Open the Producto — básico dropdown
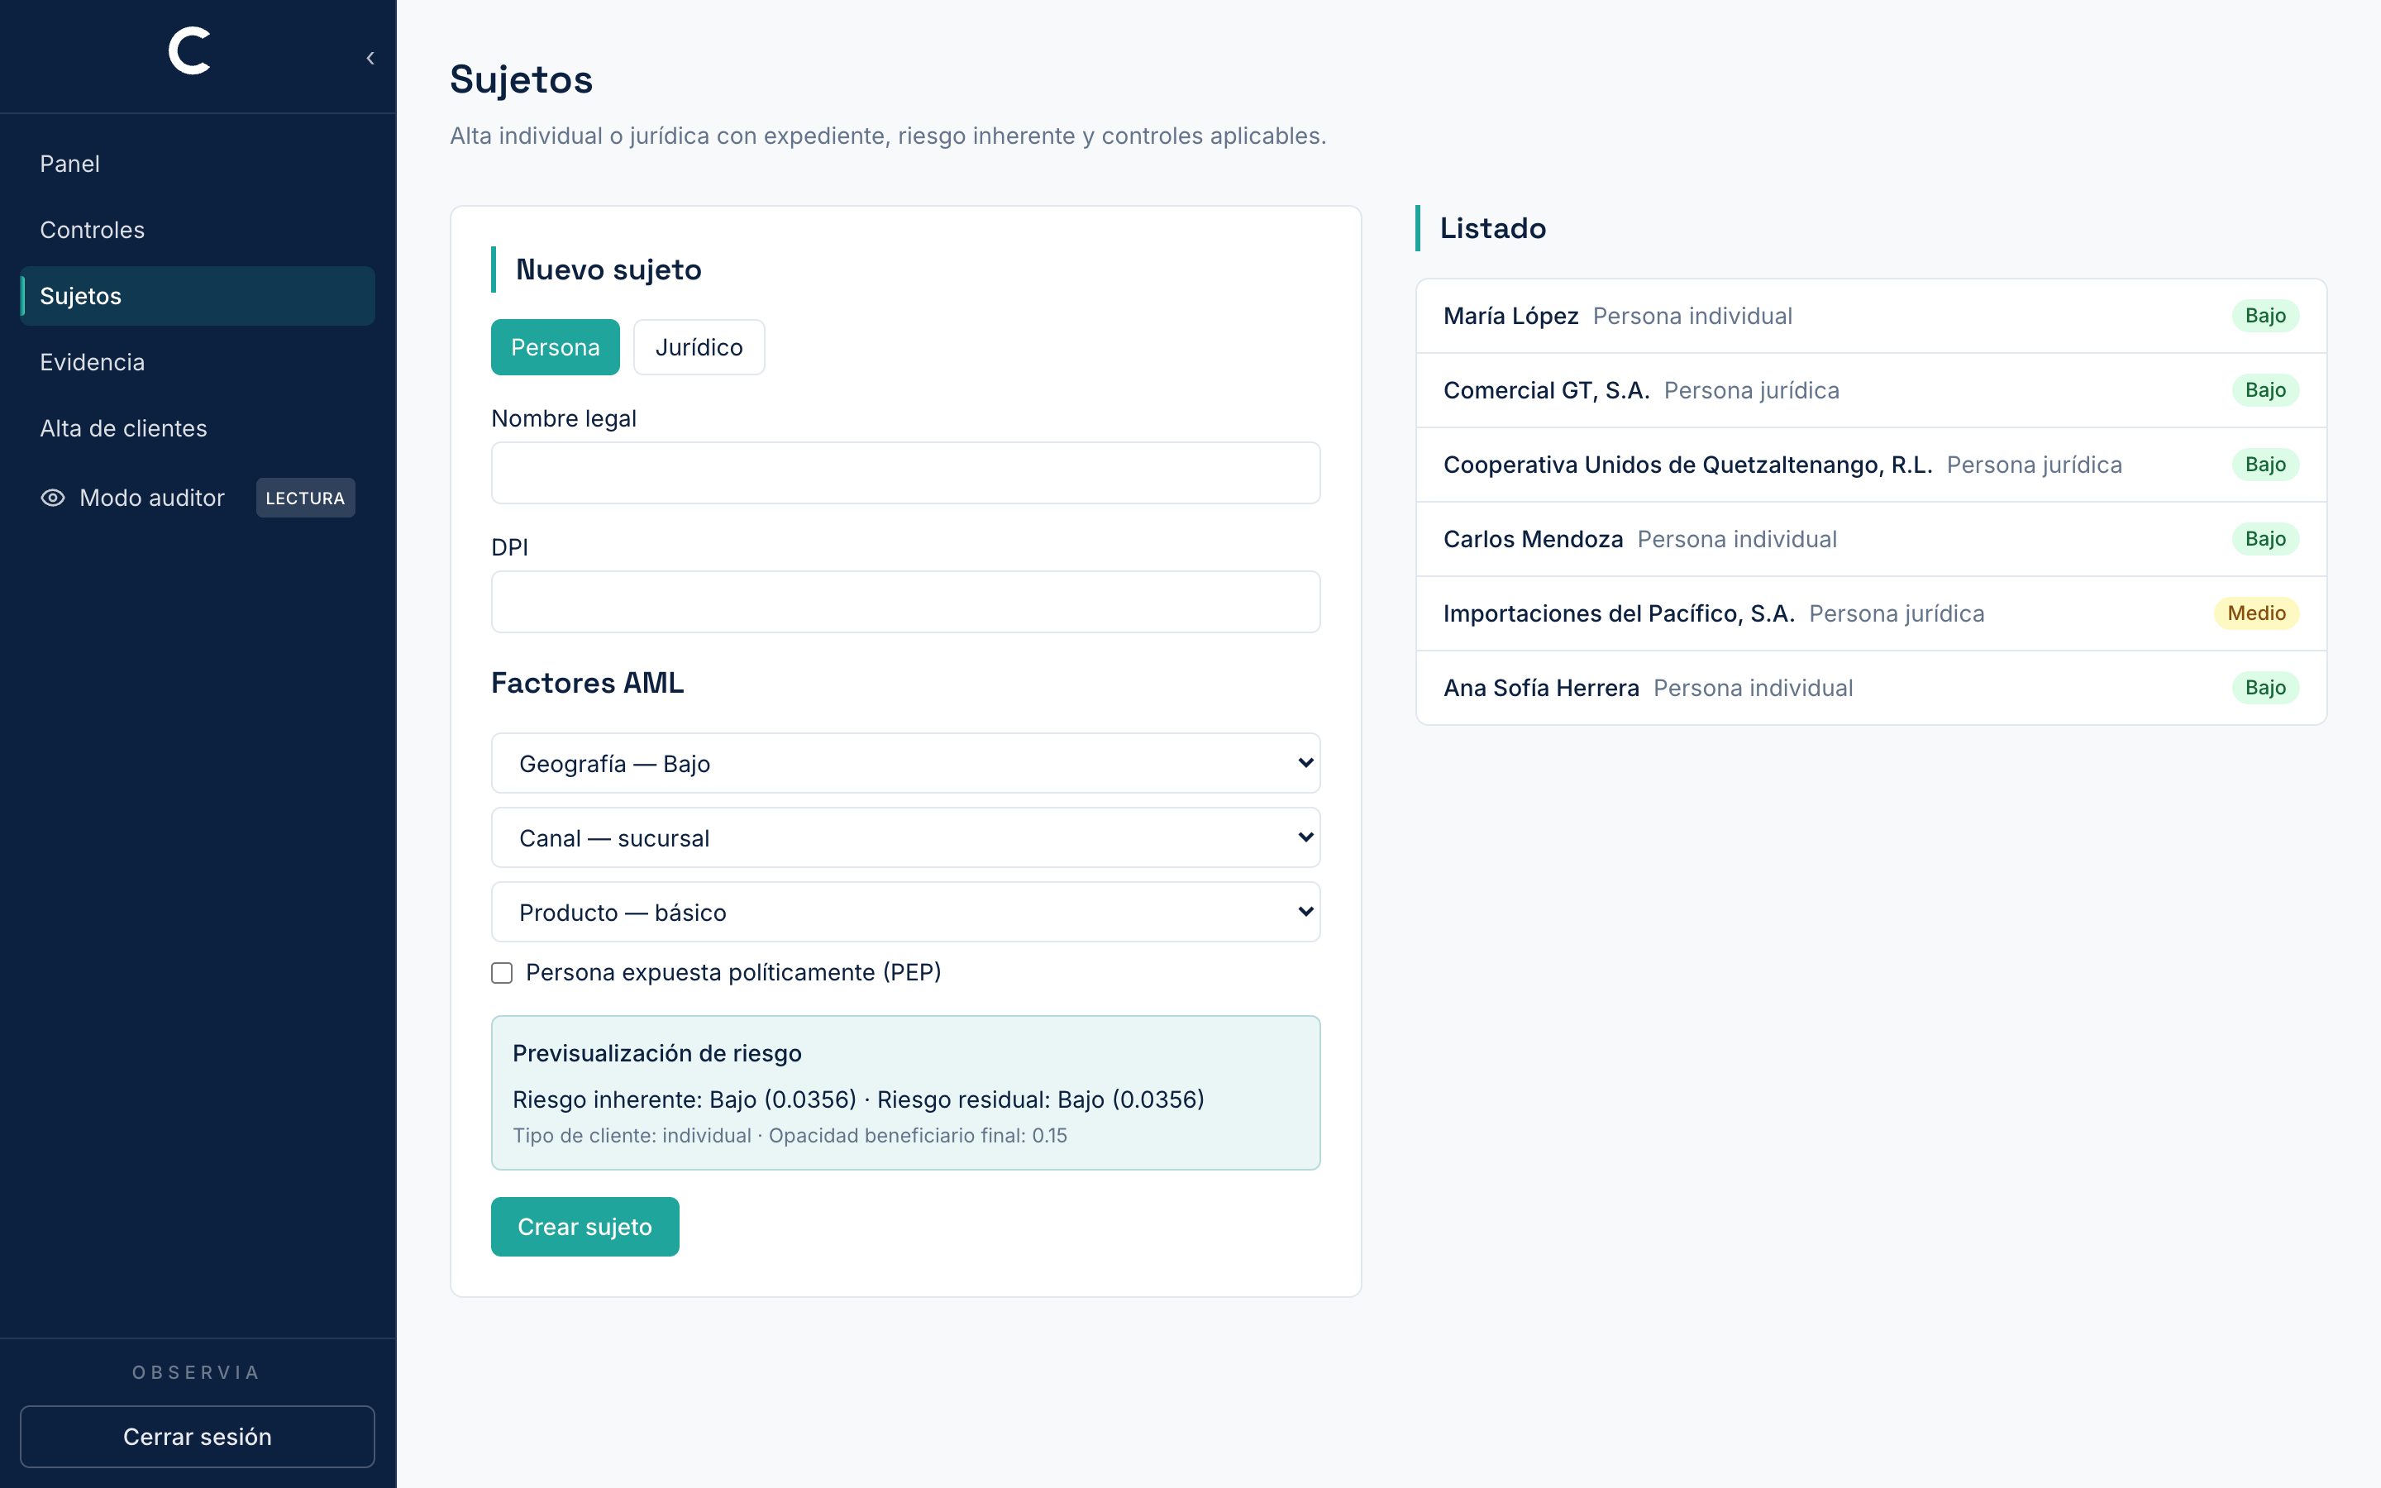 coord(905,913)
